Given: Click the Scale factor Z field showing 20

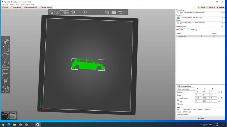Looking at the screenshot, I should pyautogui.click(x=214, y=98).
